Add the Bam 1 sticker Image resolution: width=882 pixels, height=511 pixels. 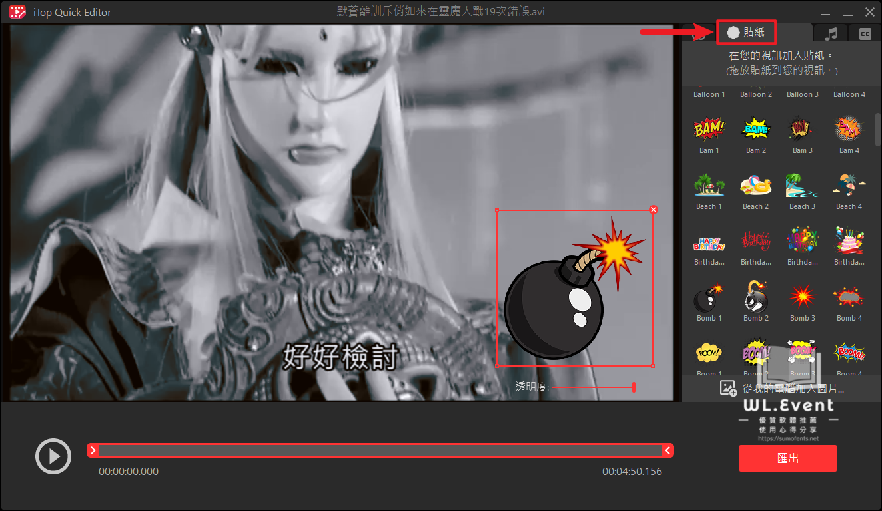[x=709, y=129]
